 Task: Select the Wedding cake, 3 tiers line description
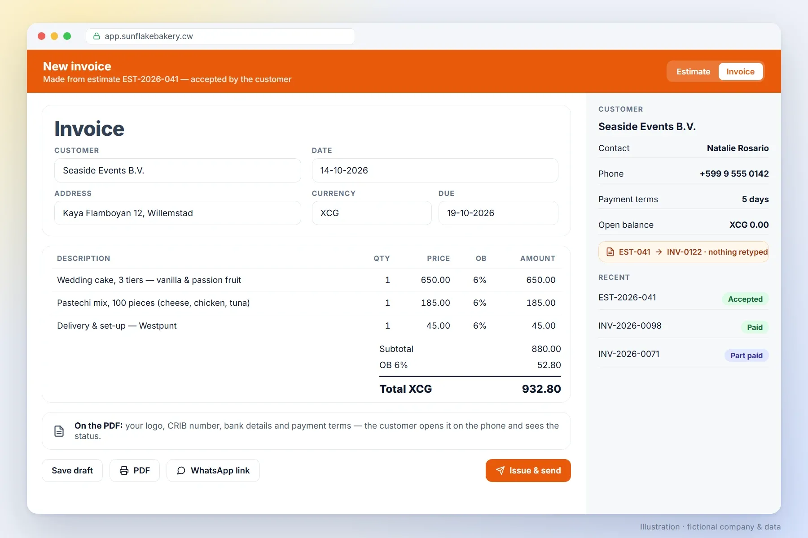point(149,280)
